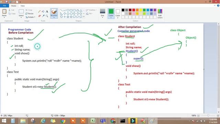Click the Paint Help question mark icon
This screenshot has width=220, height=124.
(218, 6)
